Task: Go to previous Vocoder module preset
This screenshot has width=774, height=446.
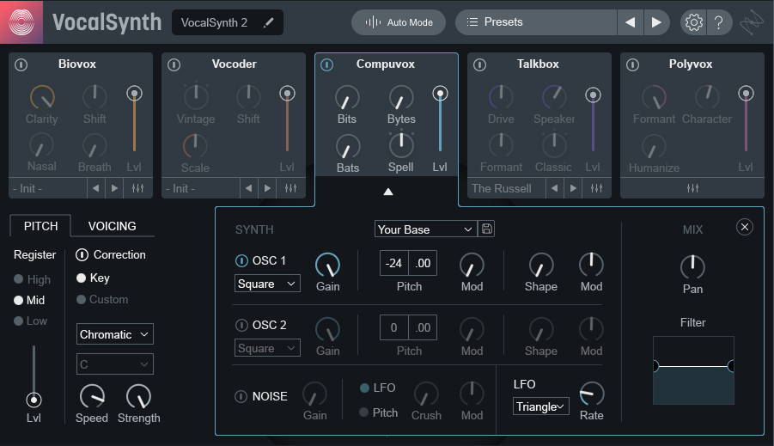Action: 249,188
